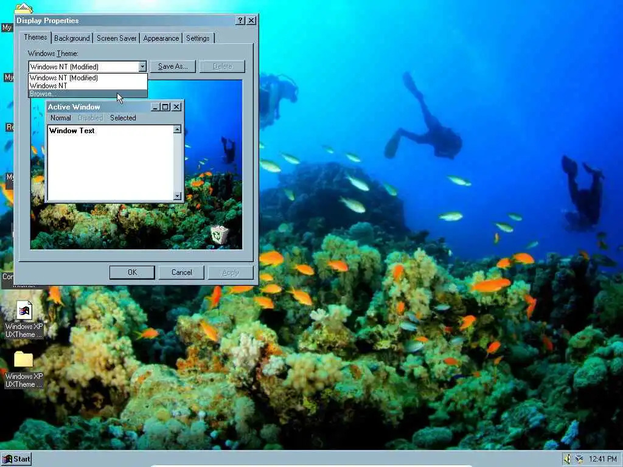Click the 12:41 PM clock
Image resolution: width=623 pixels, height=467 pixels.
tap(602, 459)
